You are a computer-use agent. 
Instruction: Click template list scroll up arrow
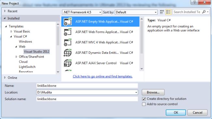pyautogui.click(x=142, y=19)
